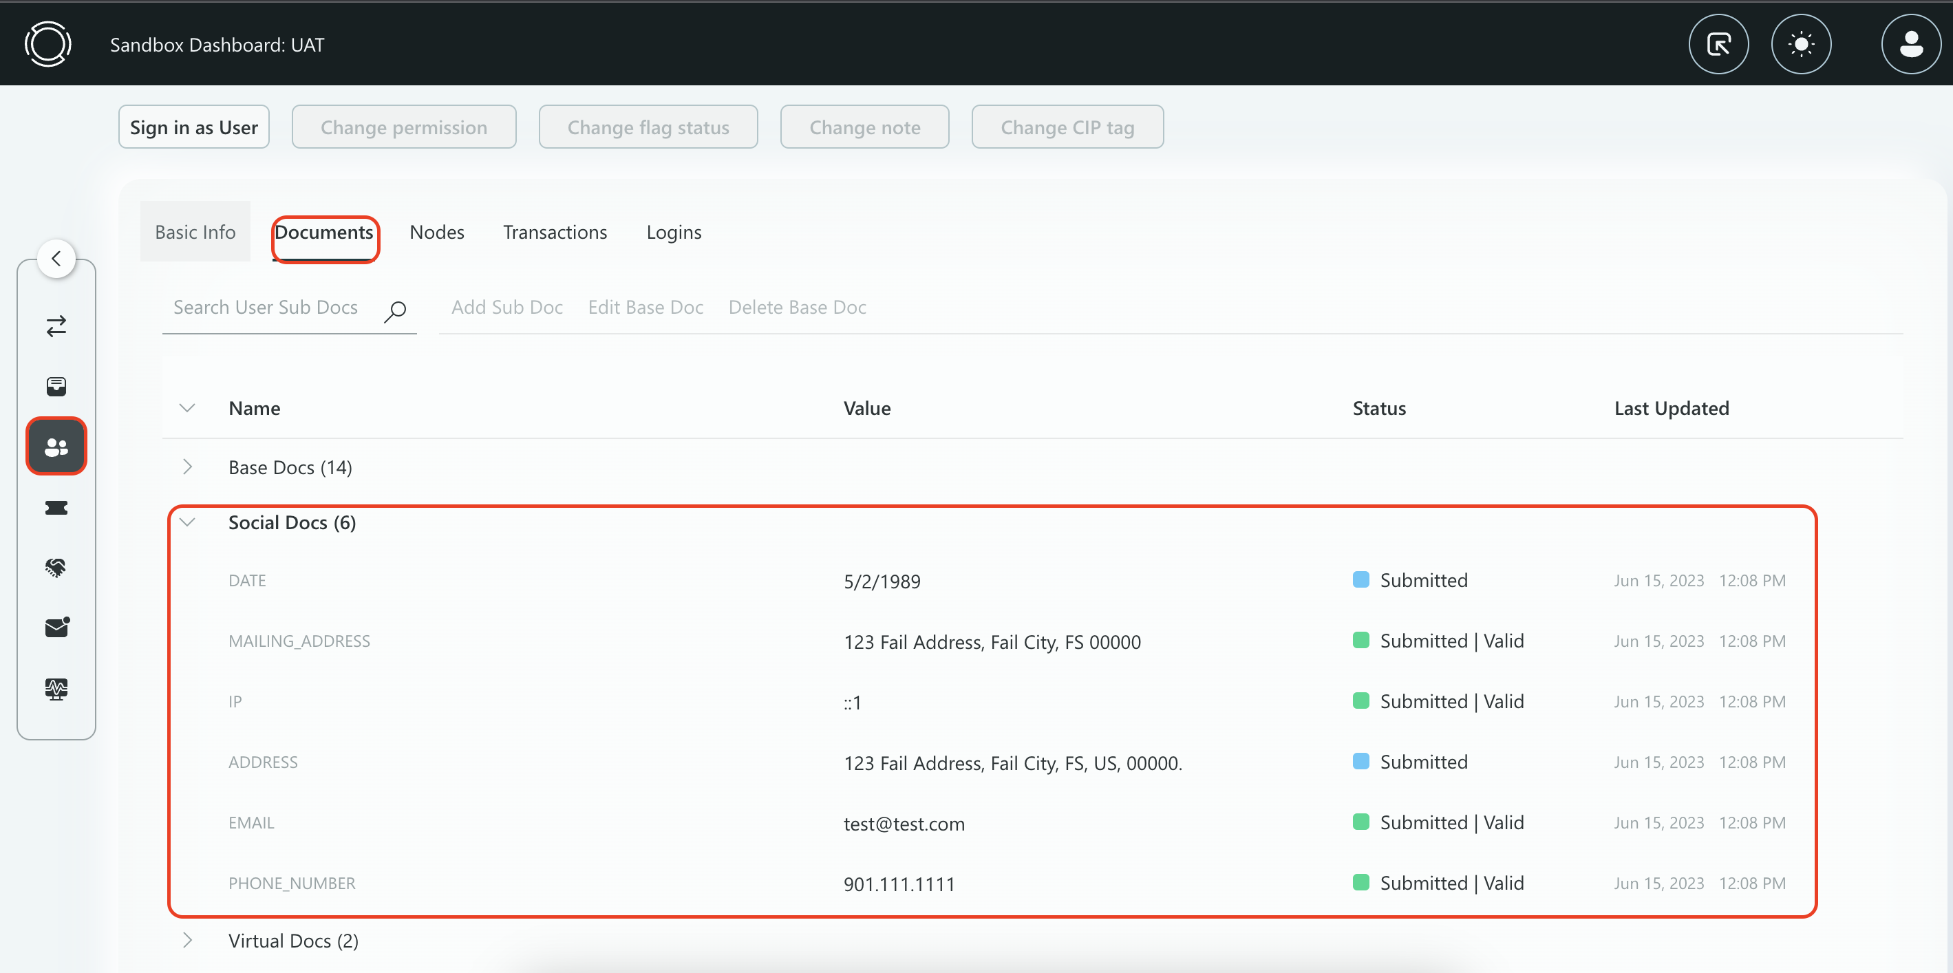Open the activity monitor sidebar icon
Image resolution: width=1953 pixels, height=973 pixels.
(56, 689)
